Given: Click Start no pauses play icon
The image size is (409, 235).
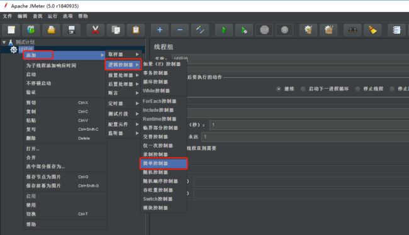Looking at the screenshot, I should click(244, 30).
